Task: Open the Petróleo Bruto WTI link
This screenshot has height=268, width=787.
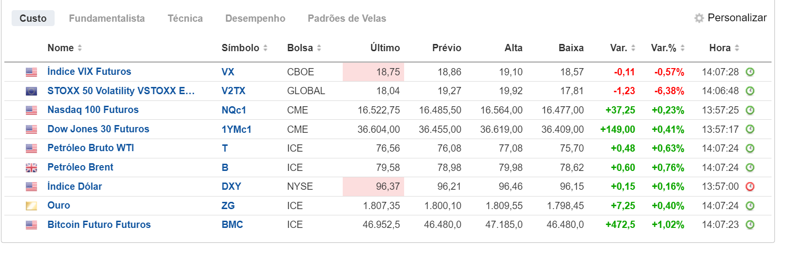Action: point(90,148)
